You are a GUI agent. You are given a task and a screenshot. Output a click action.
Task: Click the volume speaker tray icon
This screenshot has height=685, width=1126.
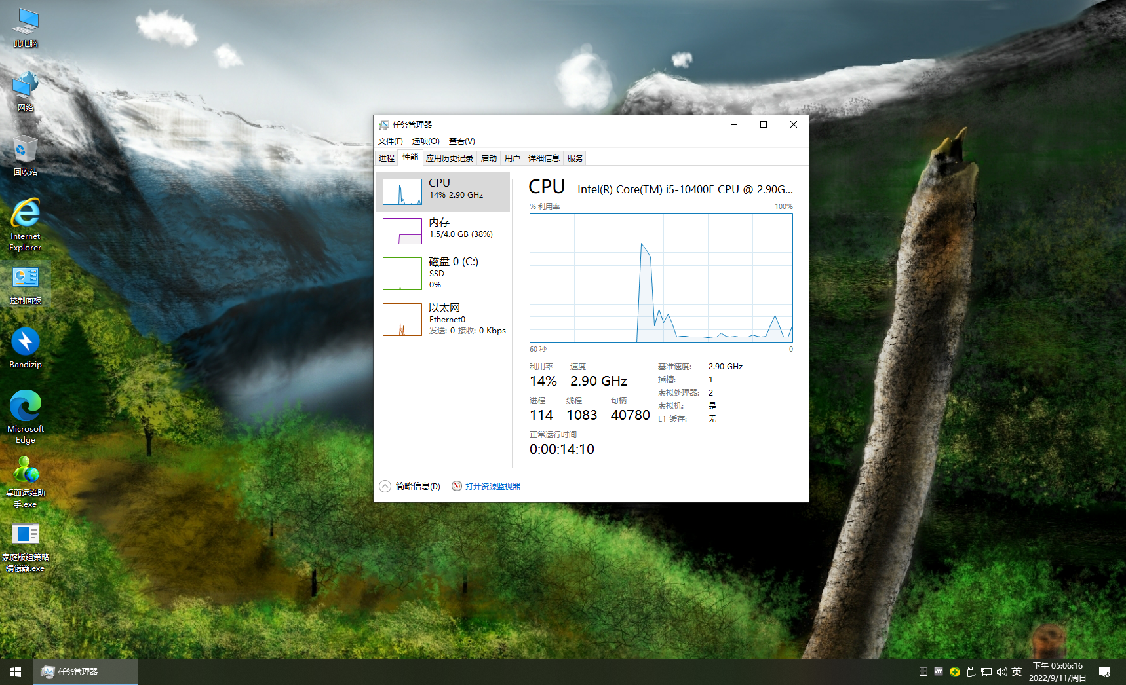coord(1001,672)
